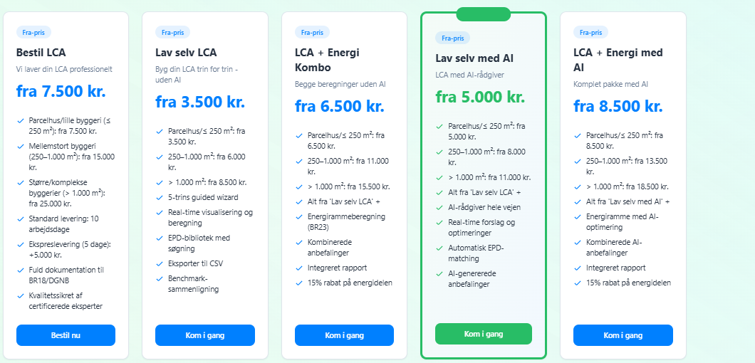Image resolution: width=755 pixels, height=363 pixels.
Task: Click the checkmark next to 'AI-rådgiver hele vejen'
Action: [x=439, y=207]
